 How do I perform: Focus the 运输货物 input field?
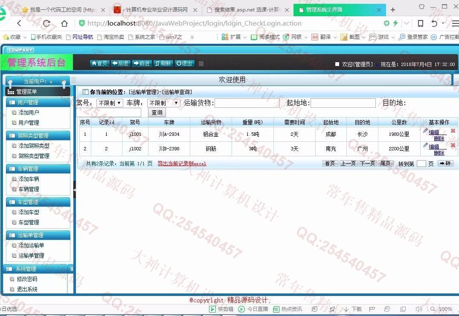[x=247, y=103]
